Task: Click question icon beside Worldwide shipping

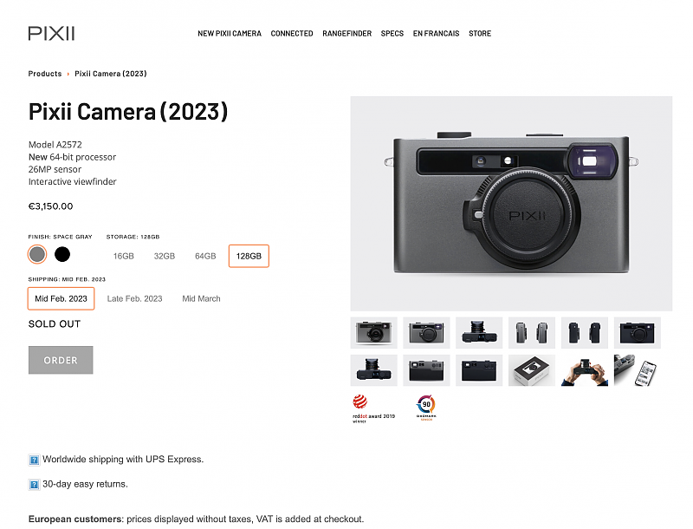Action: (x=34, y=460)
